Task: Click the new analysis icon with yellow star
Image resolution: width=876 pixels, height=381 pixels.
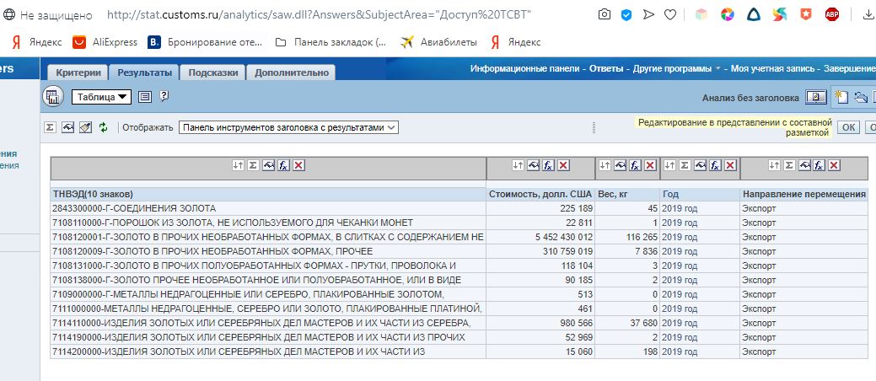Action: [x=841, y=97]
